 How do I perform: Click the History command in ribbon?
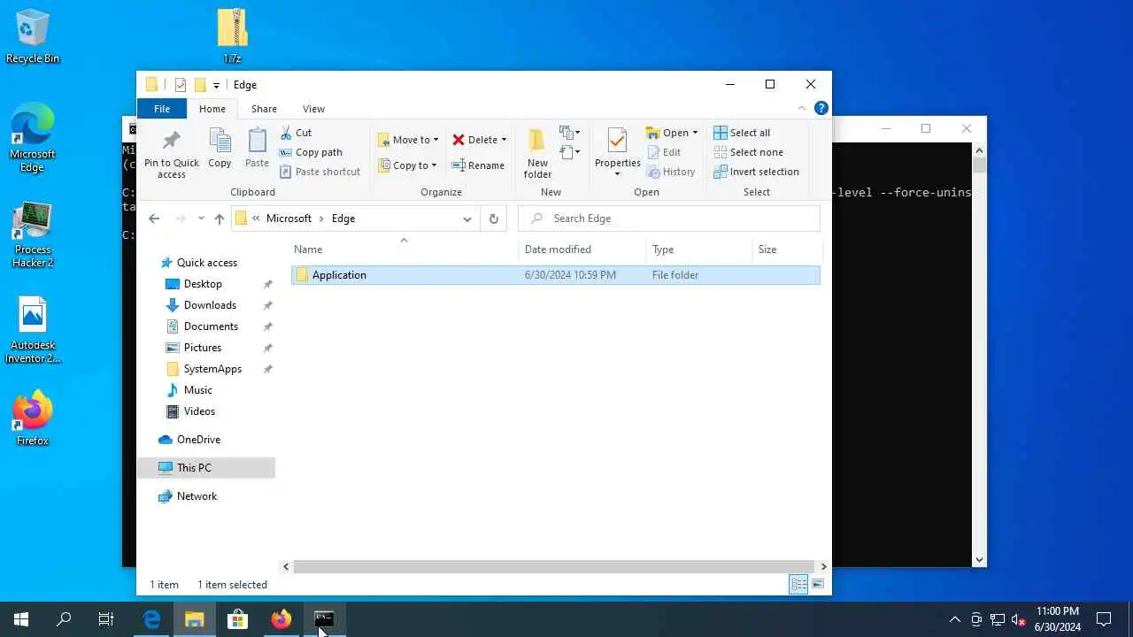coord(671,172)
